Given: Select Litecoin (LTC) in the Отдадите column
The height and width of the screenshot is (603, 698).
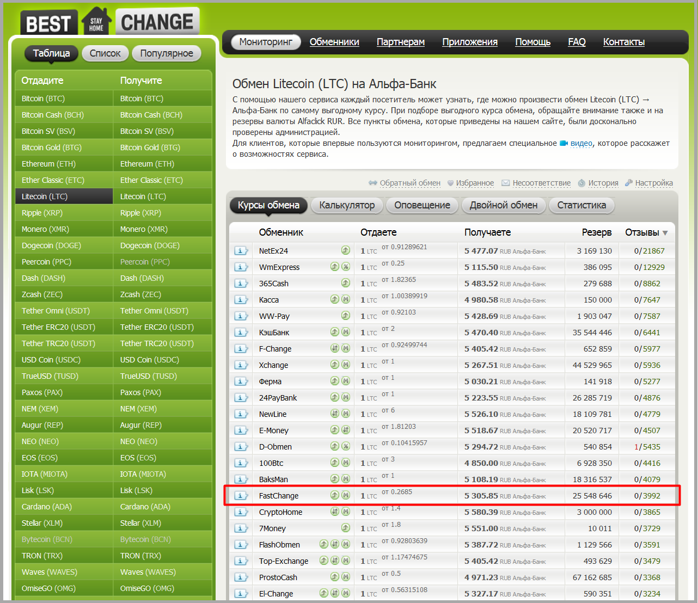Looking at the screenshot, I should pyautogui.click(x=64, y=196).
